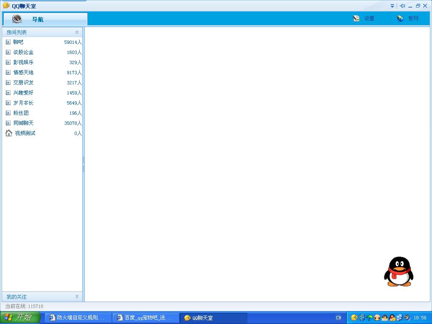The height and width of the screenshot is (324, 432).
Task: Click the QQ聊天室 taskbar button
Action: 213,318
